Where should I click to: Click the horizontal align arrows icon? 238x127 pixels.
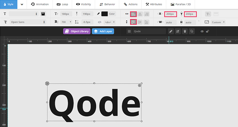coord(127,14)
